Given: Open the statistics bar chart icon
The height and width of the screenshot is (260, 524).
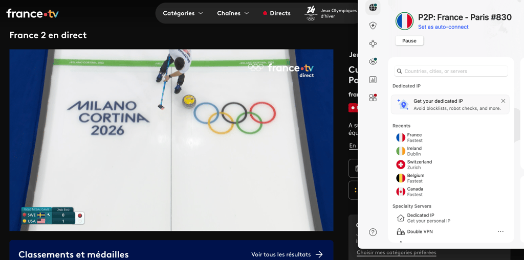Looking at the screenshot, I should click(x=373, y=80).
